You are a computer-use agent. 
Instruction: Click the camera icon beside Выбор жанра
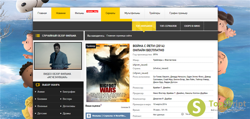point(38,85)
